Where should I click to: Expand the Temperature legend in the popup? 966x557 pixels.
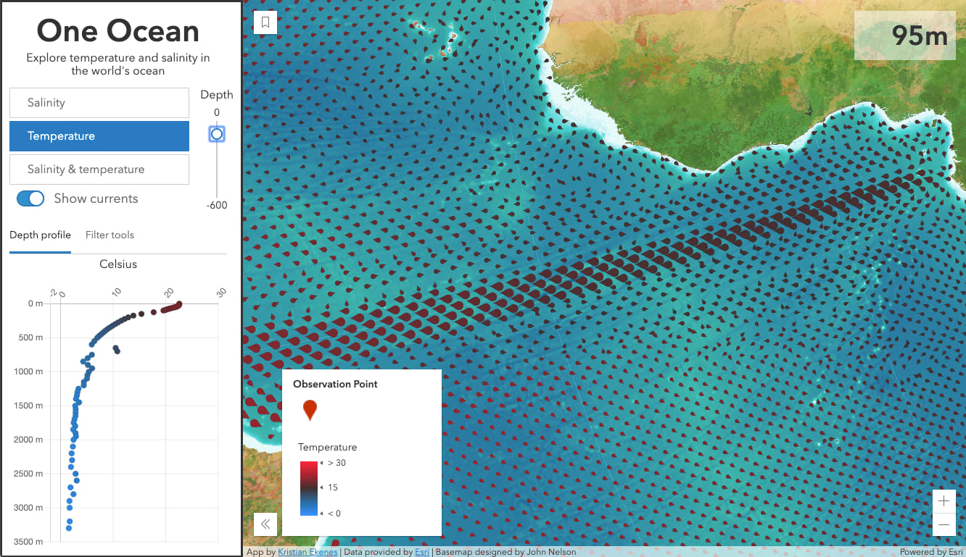pyautogui.click(x=328, y=448)
